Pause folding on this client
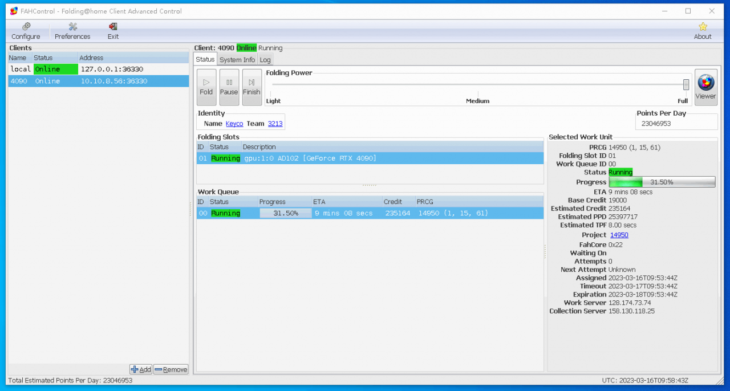Image resolution: width=730 pixels, height=391 pixels. (x=229, y=87)
